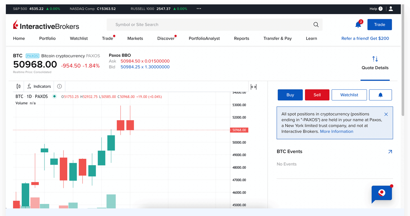Click the blue Trade button
This screenshot has height=216, width=410.
click(x=380, y=25)
